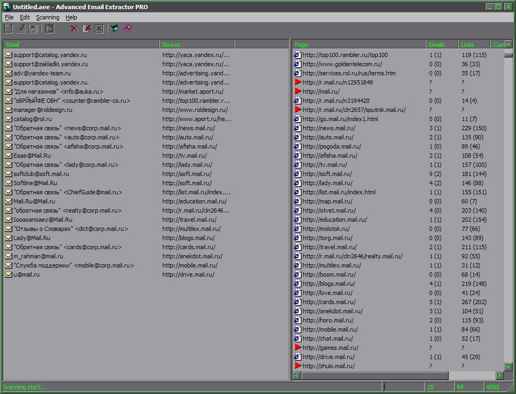
Task: Sort by the Email column header
Action: (x=81, y=45)
